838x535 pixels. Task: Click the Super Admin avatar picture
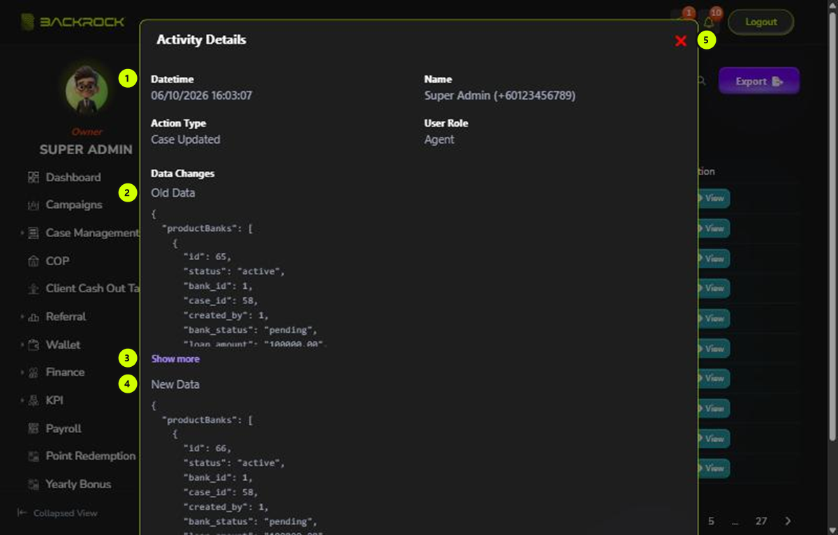pos(87,91)
